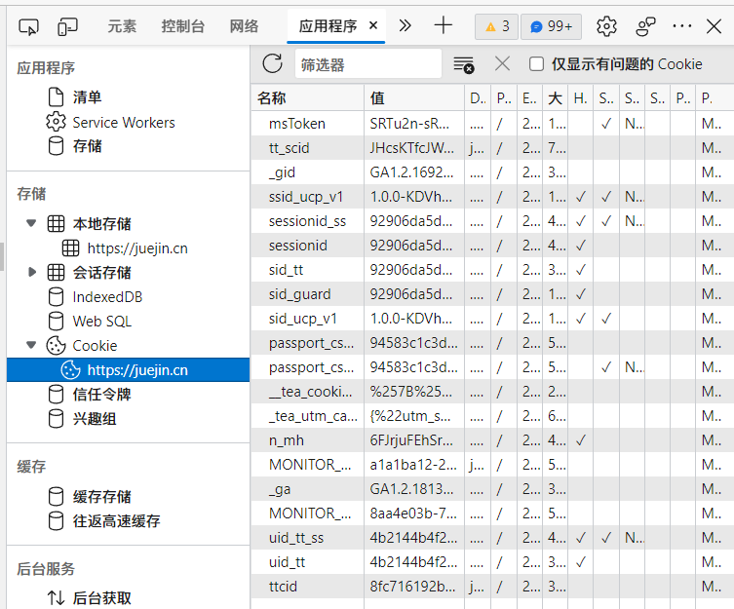The height and width of the screenshot is (609, 734).
Task: Show more tabs via double chevron
Action: [x=405, y=25]
